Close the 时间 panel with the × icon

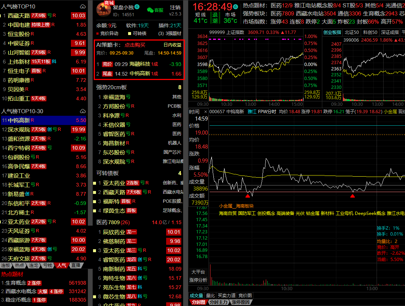(x=205, y=112)
